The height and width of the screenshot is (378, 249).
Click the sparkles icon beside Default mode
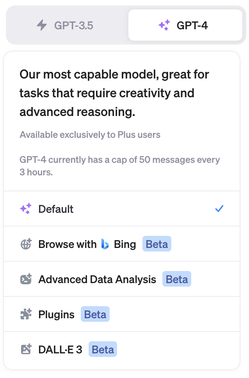25,209
